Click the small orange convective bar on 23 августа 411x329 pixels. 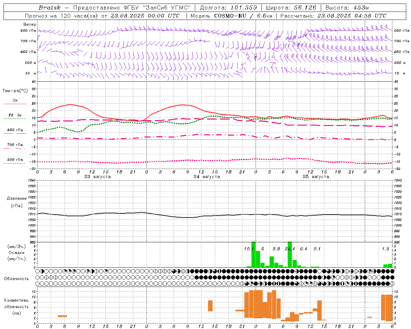pos(62,316)
